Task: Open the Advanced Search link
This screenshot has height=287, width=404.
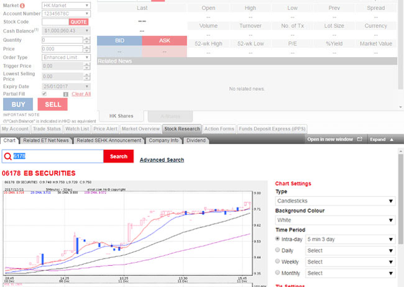Action: (162, 160)
